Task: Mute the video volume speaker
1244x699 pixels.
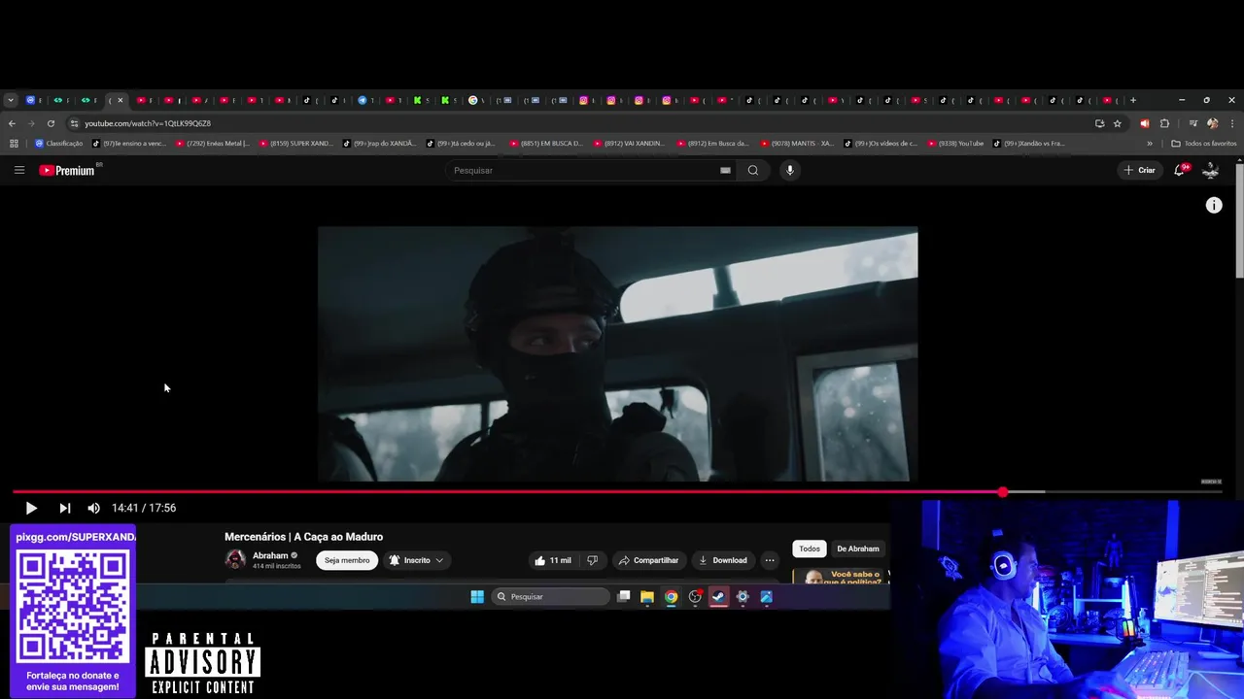Action: [93, 508]
